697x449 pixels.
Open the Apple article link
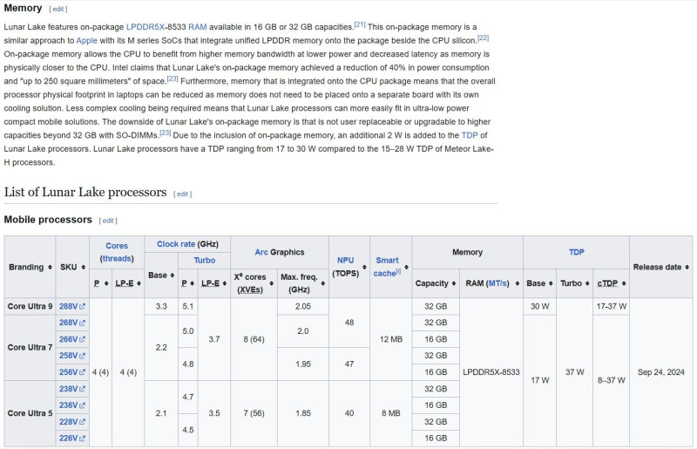[86, 40]
